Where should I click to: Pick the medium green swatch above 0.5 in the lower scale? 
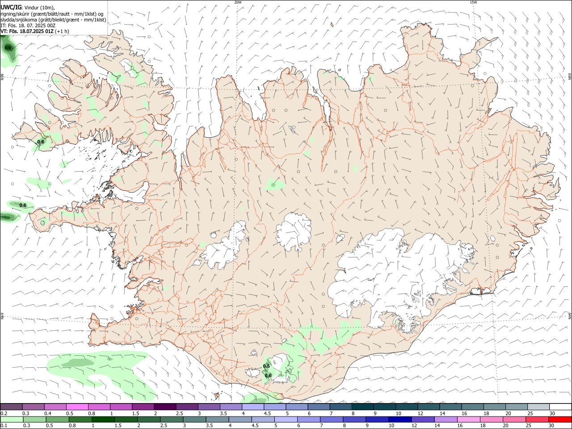[57, 420]
